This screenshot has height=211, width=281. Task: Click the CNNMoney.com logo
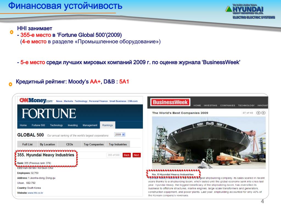[36, 101]
